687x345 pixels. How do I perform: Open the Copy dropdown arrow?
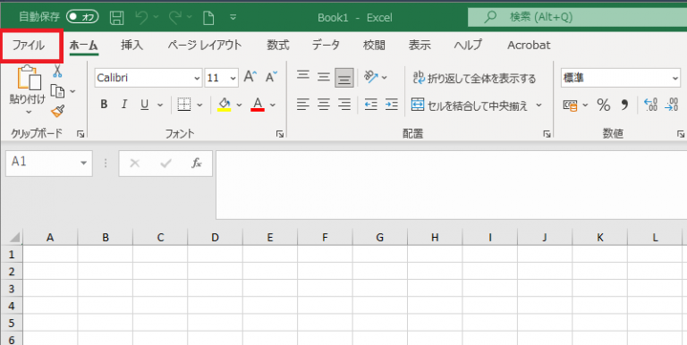(x=72, y=91)
